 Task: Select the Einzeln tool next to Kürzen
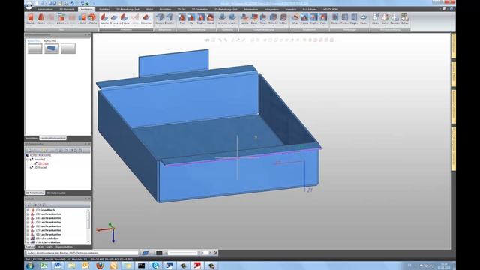click(x=169, y=18)
